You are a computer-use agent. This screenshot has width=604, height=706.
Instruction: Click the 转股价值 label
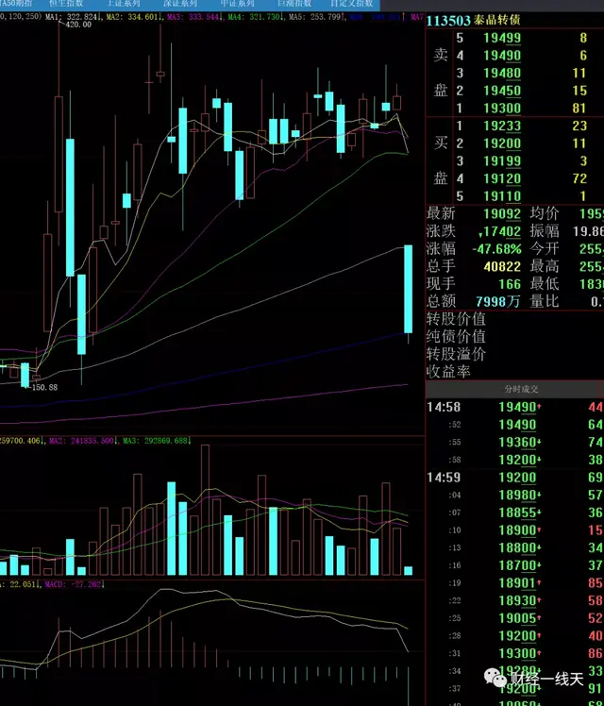pos(456,319)
